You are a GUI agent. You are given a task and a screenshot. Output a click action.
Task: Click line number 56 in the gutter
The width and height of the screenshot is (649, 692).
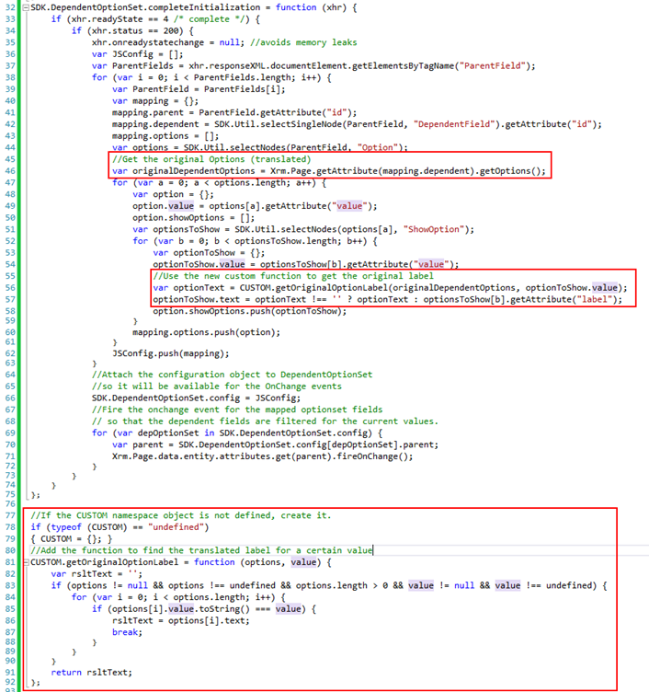click(10, 288)
